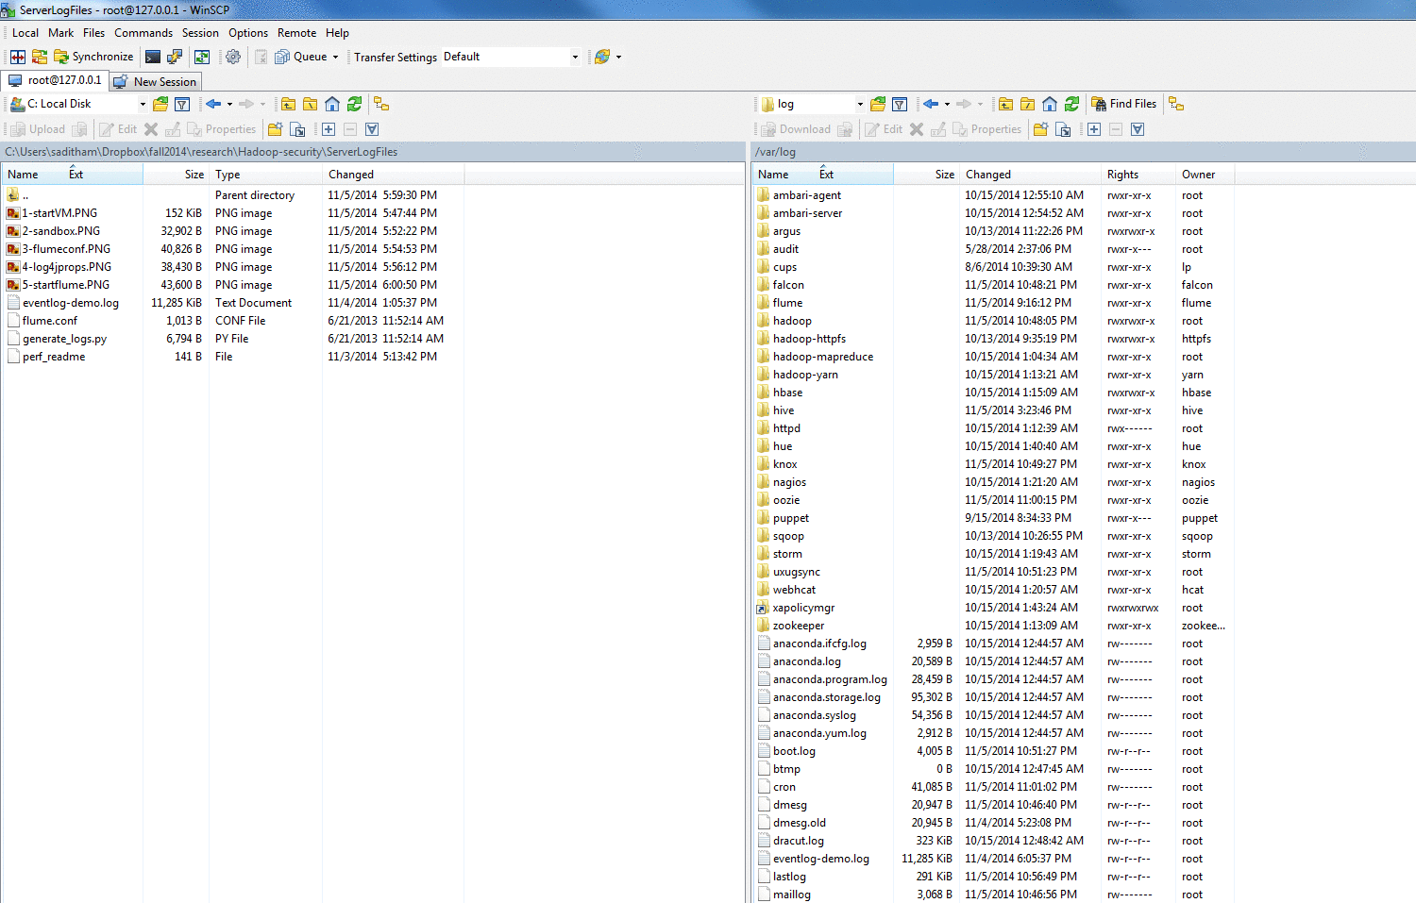Viewport: 1416px width, 903px height.
Task: Refresh the local panel
Action: (x=354, y=104)
